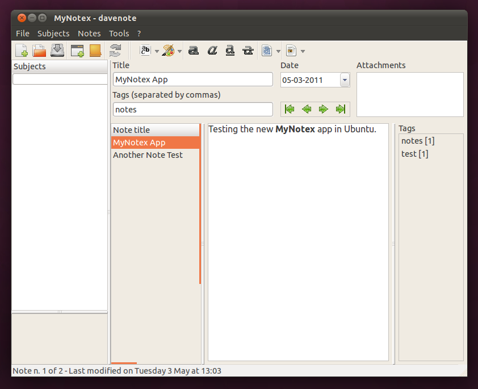Select 'MyNotex App' in note list

point(155,143)
